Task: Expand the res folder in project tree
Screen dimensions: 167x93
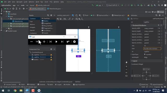Action: pyautogui.click(x=6, y=28)
